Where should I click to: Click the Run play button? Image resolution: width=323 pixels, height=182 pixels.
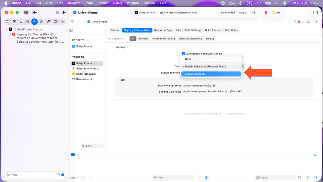coord(64,13)
